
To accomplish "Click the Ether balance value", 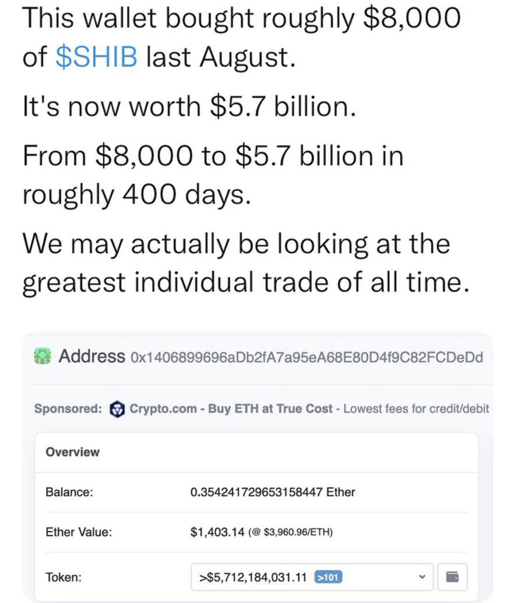I will pyautogui.click(x=272, y=492).
